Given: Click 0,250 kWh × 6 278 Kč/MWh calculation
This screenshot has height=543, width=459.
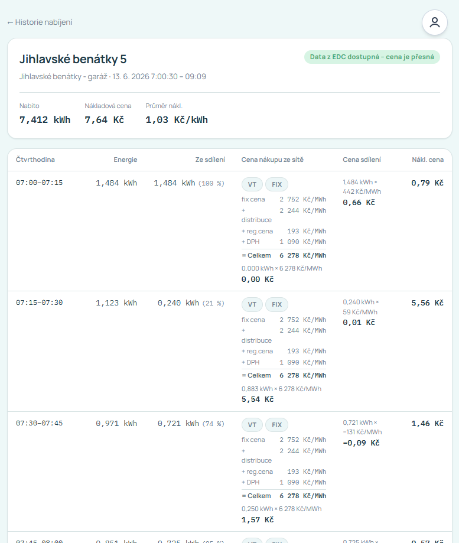Looking at the screenshot, I should point(281,509).
